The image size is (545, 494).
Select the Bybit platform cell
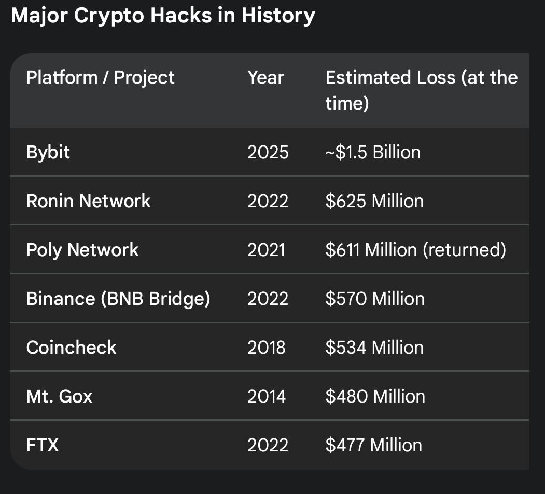48,153
